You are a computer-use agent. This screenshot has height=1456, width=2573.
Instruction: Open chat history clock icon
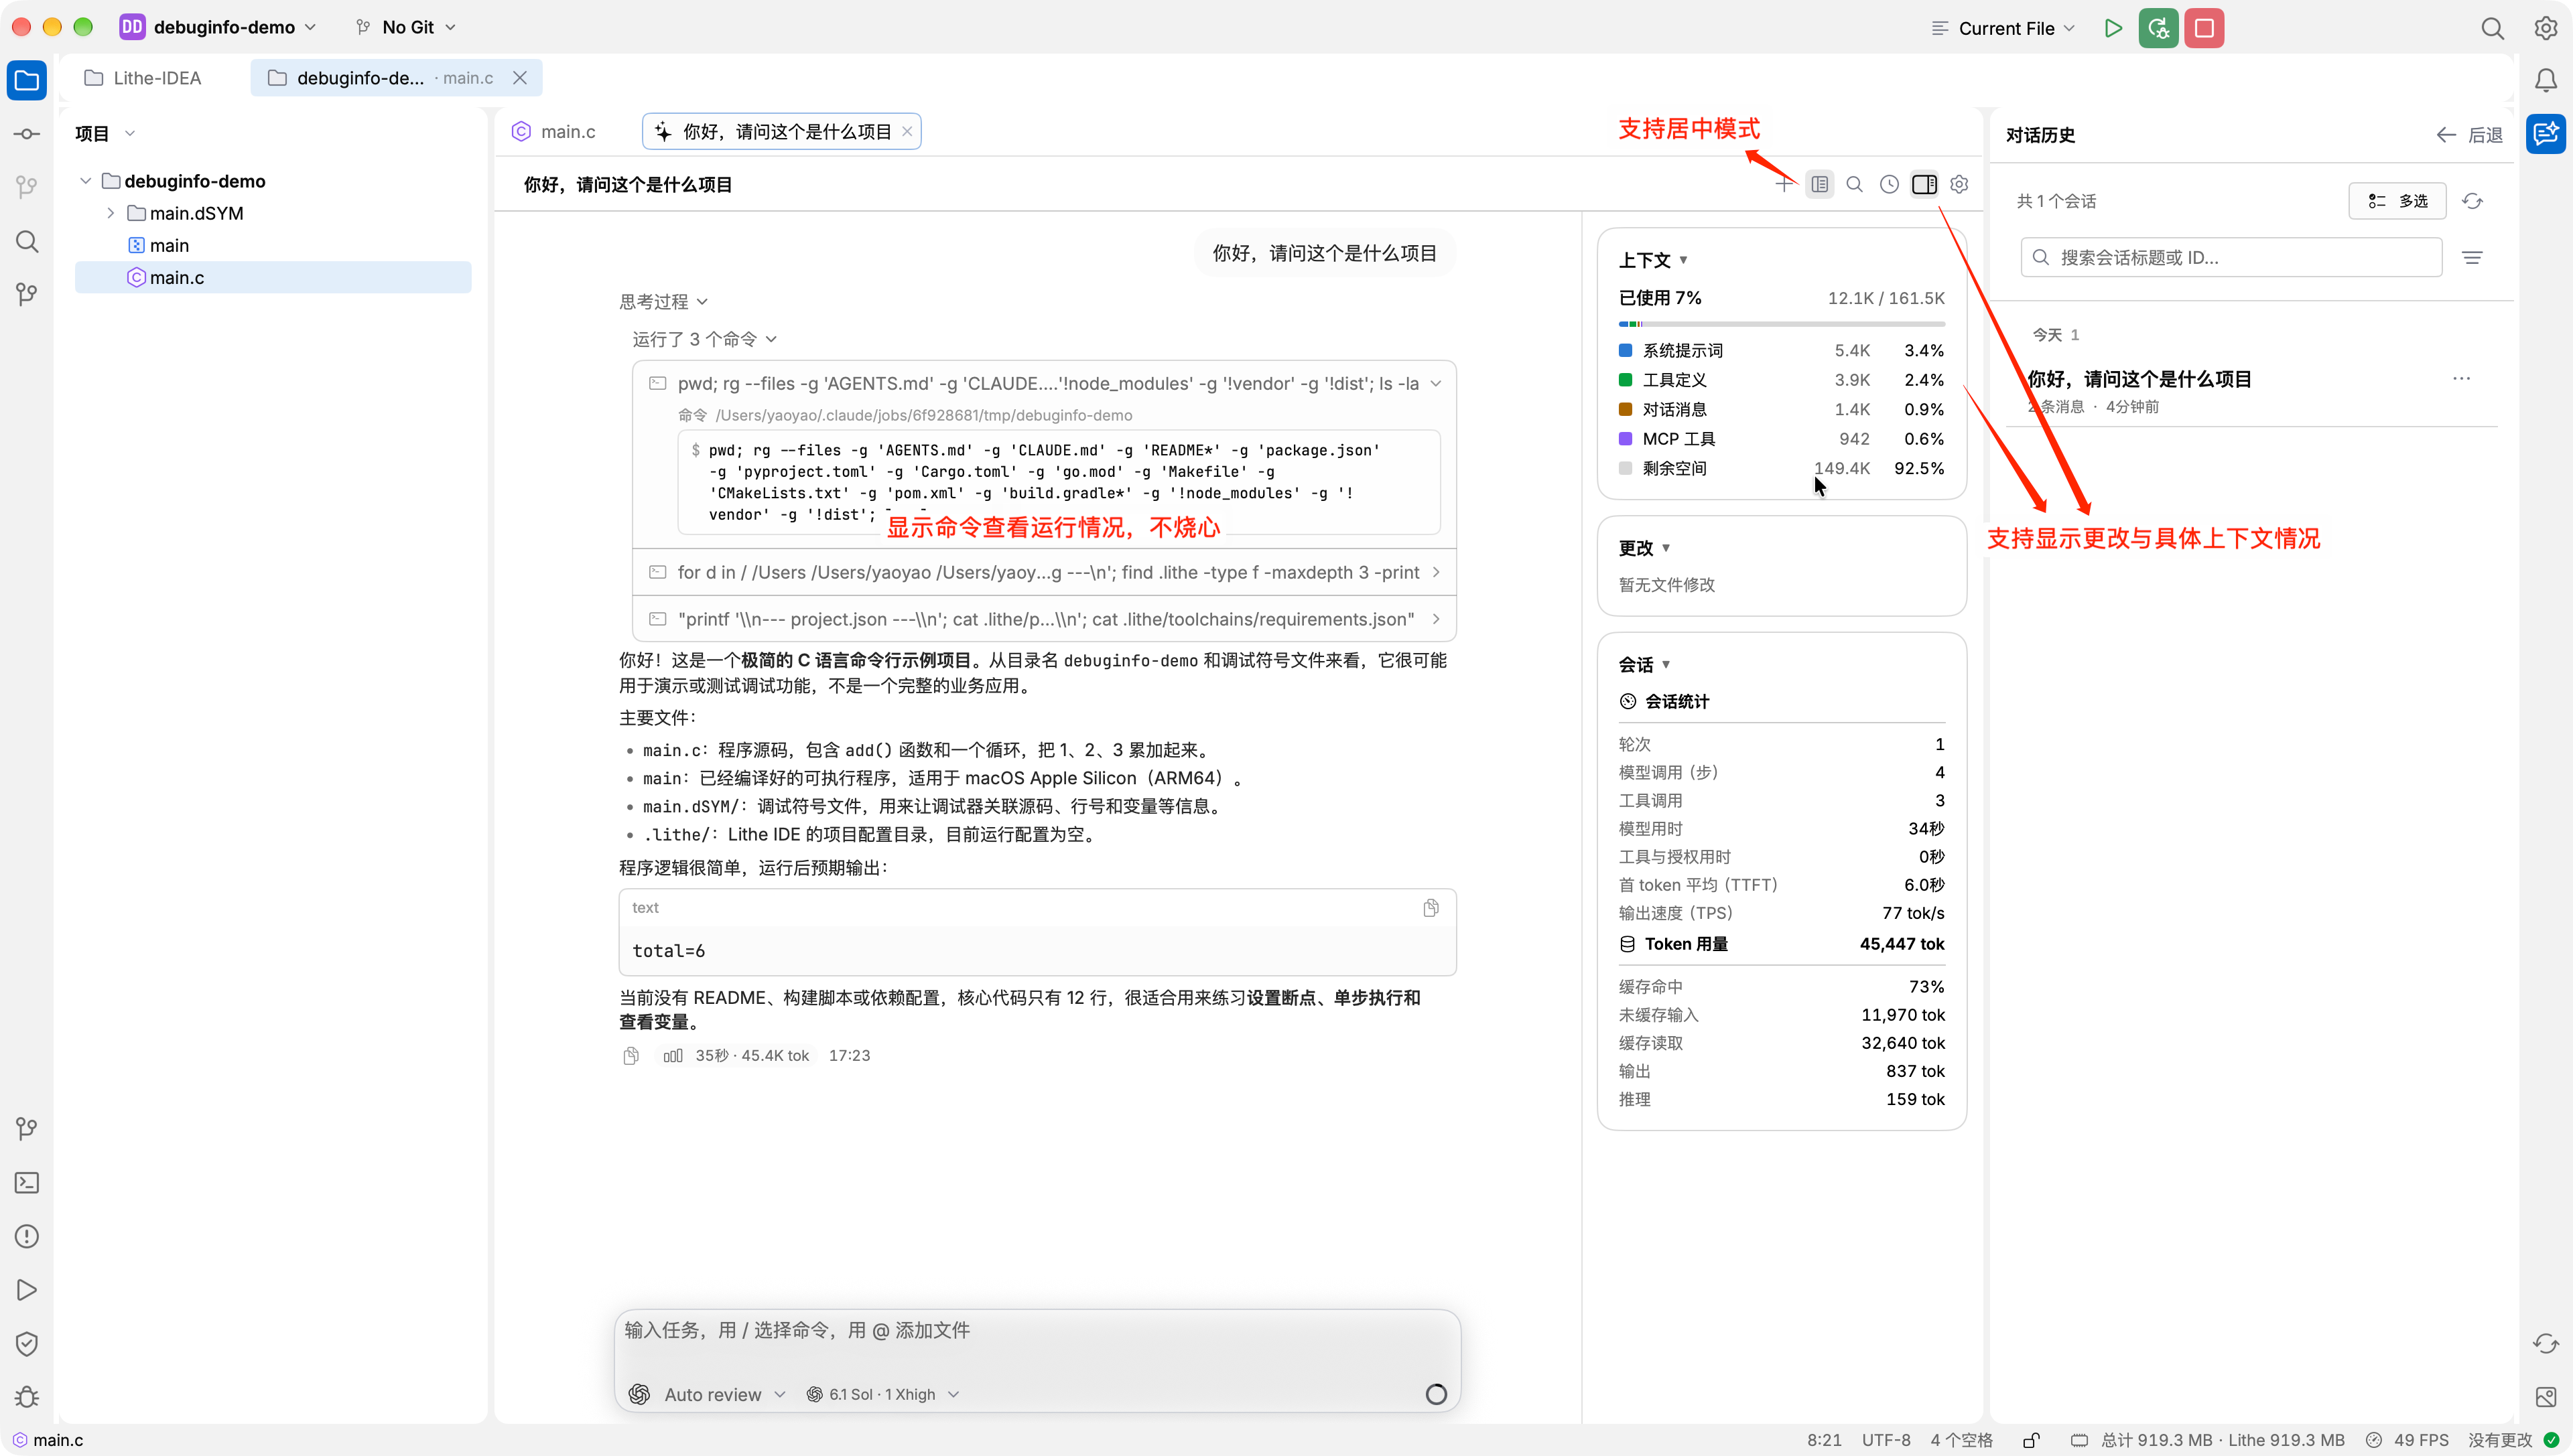point(1889,184)
